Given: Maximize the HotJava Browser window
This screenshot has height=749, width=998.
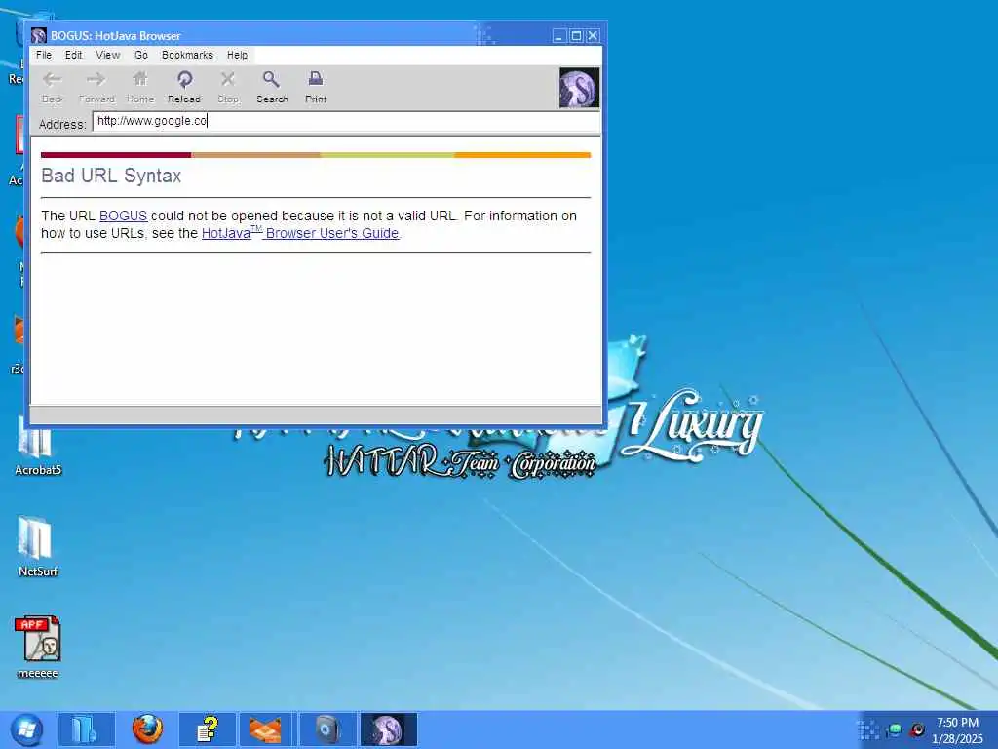Looking at the screenshot, I should point(576,36).
